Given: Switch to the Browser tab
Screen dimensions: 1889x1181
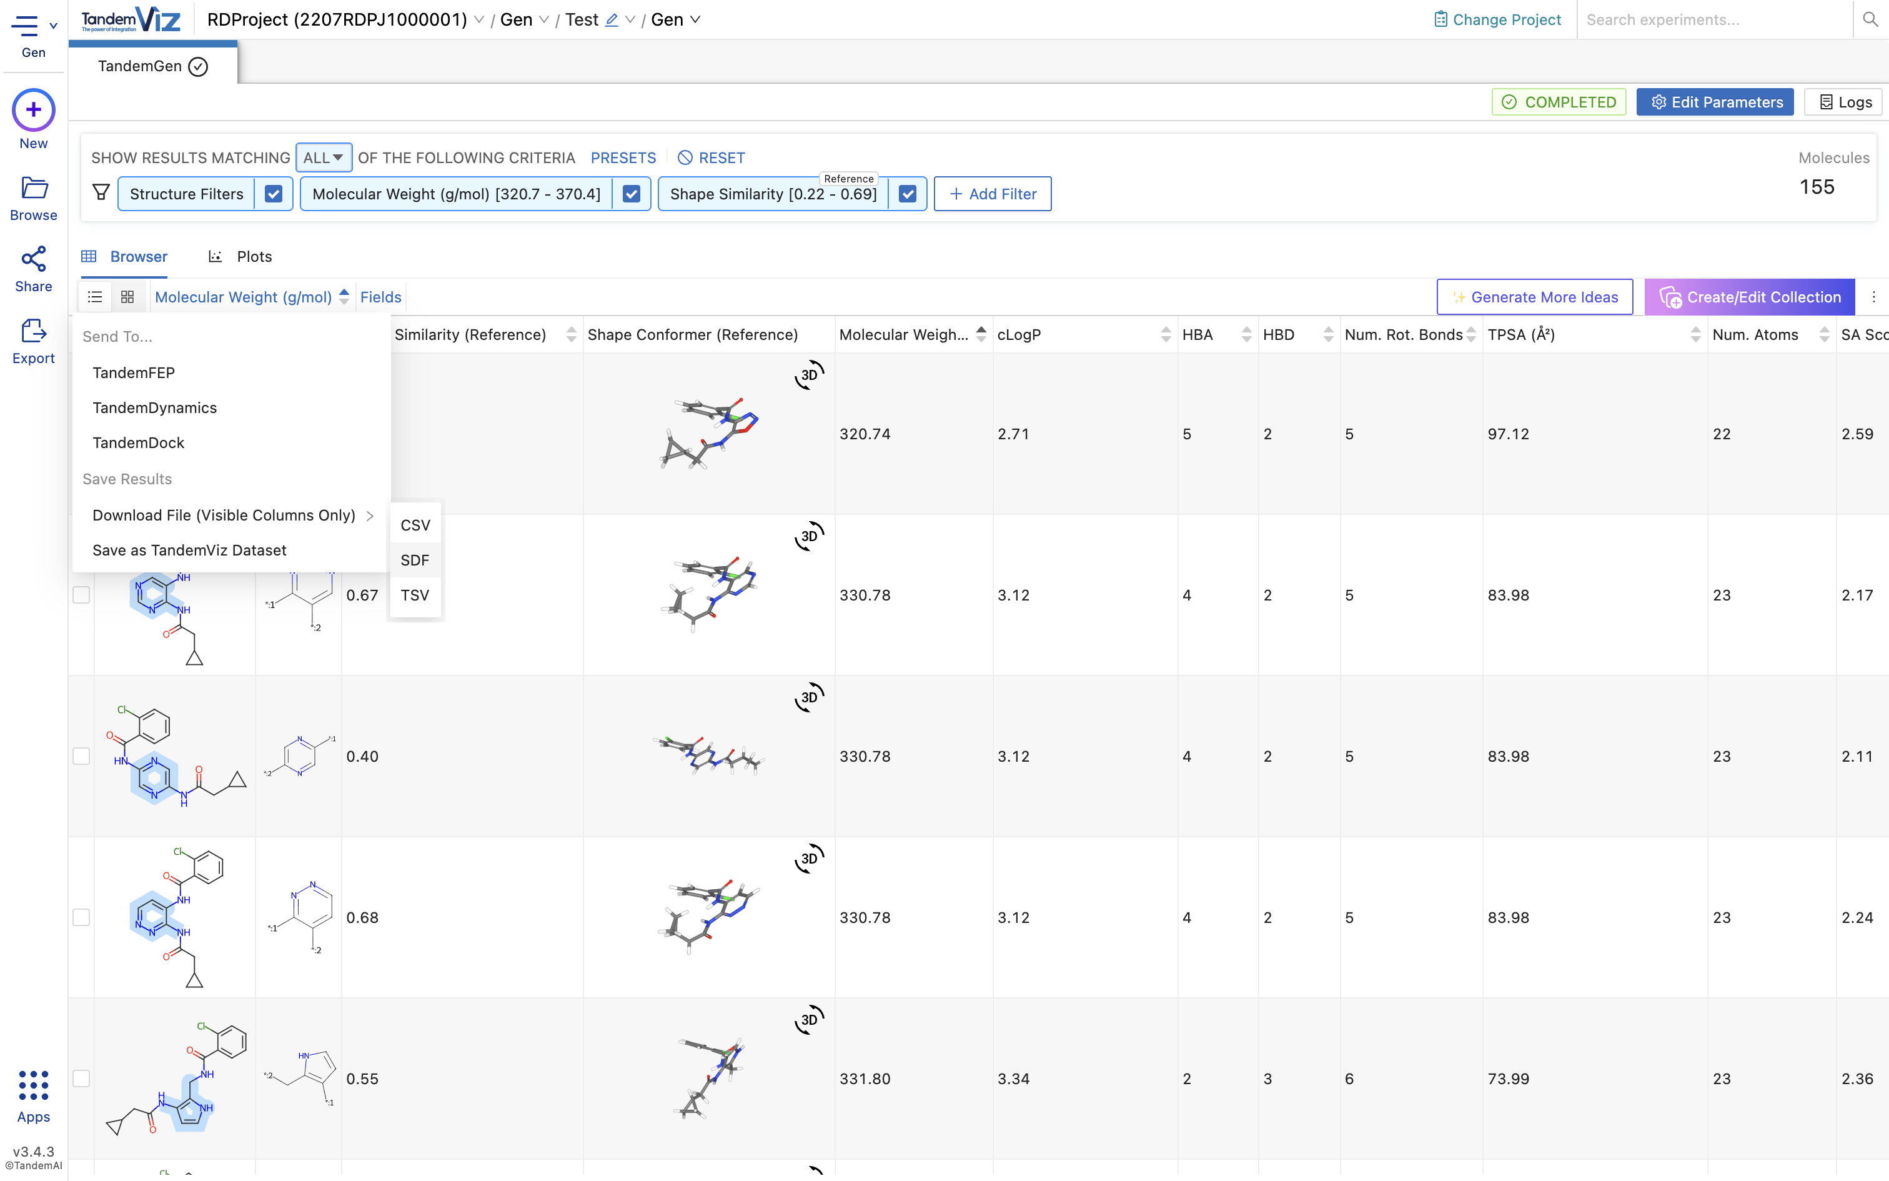Looking at the screenshot, I should 125,256.
